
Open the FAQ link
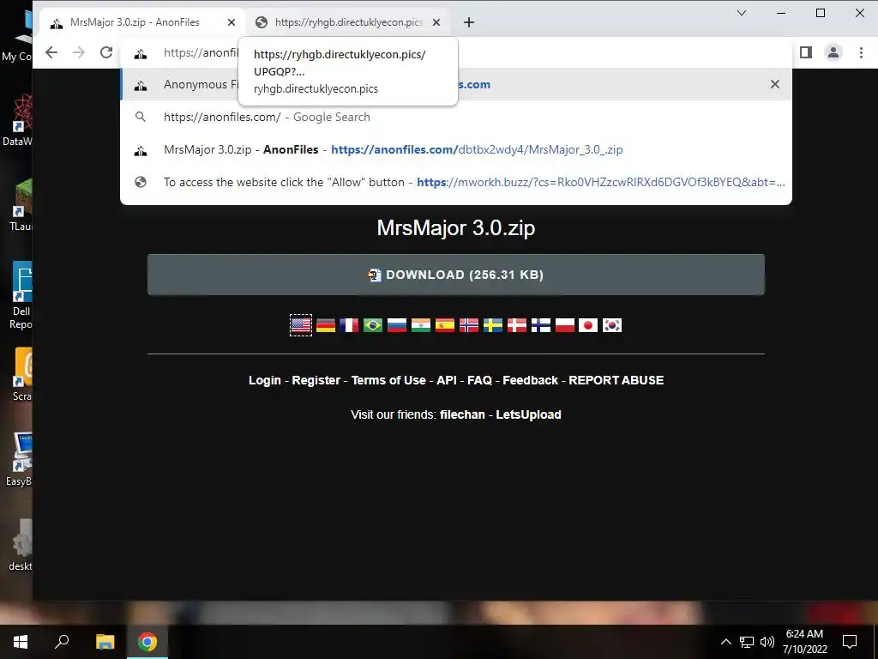479,380
